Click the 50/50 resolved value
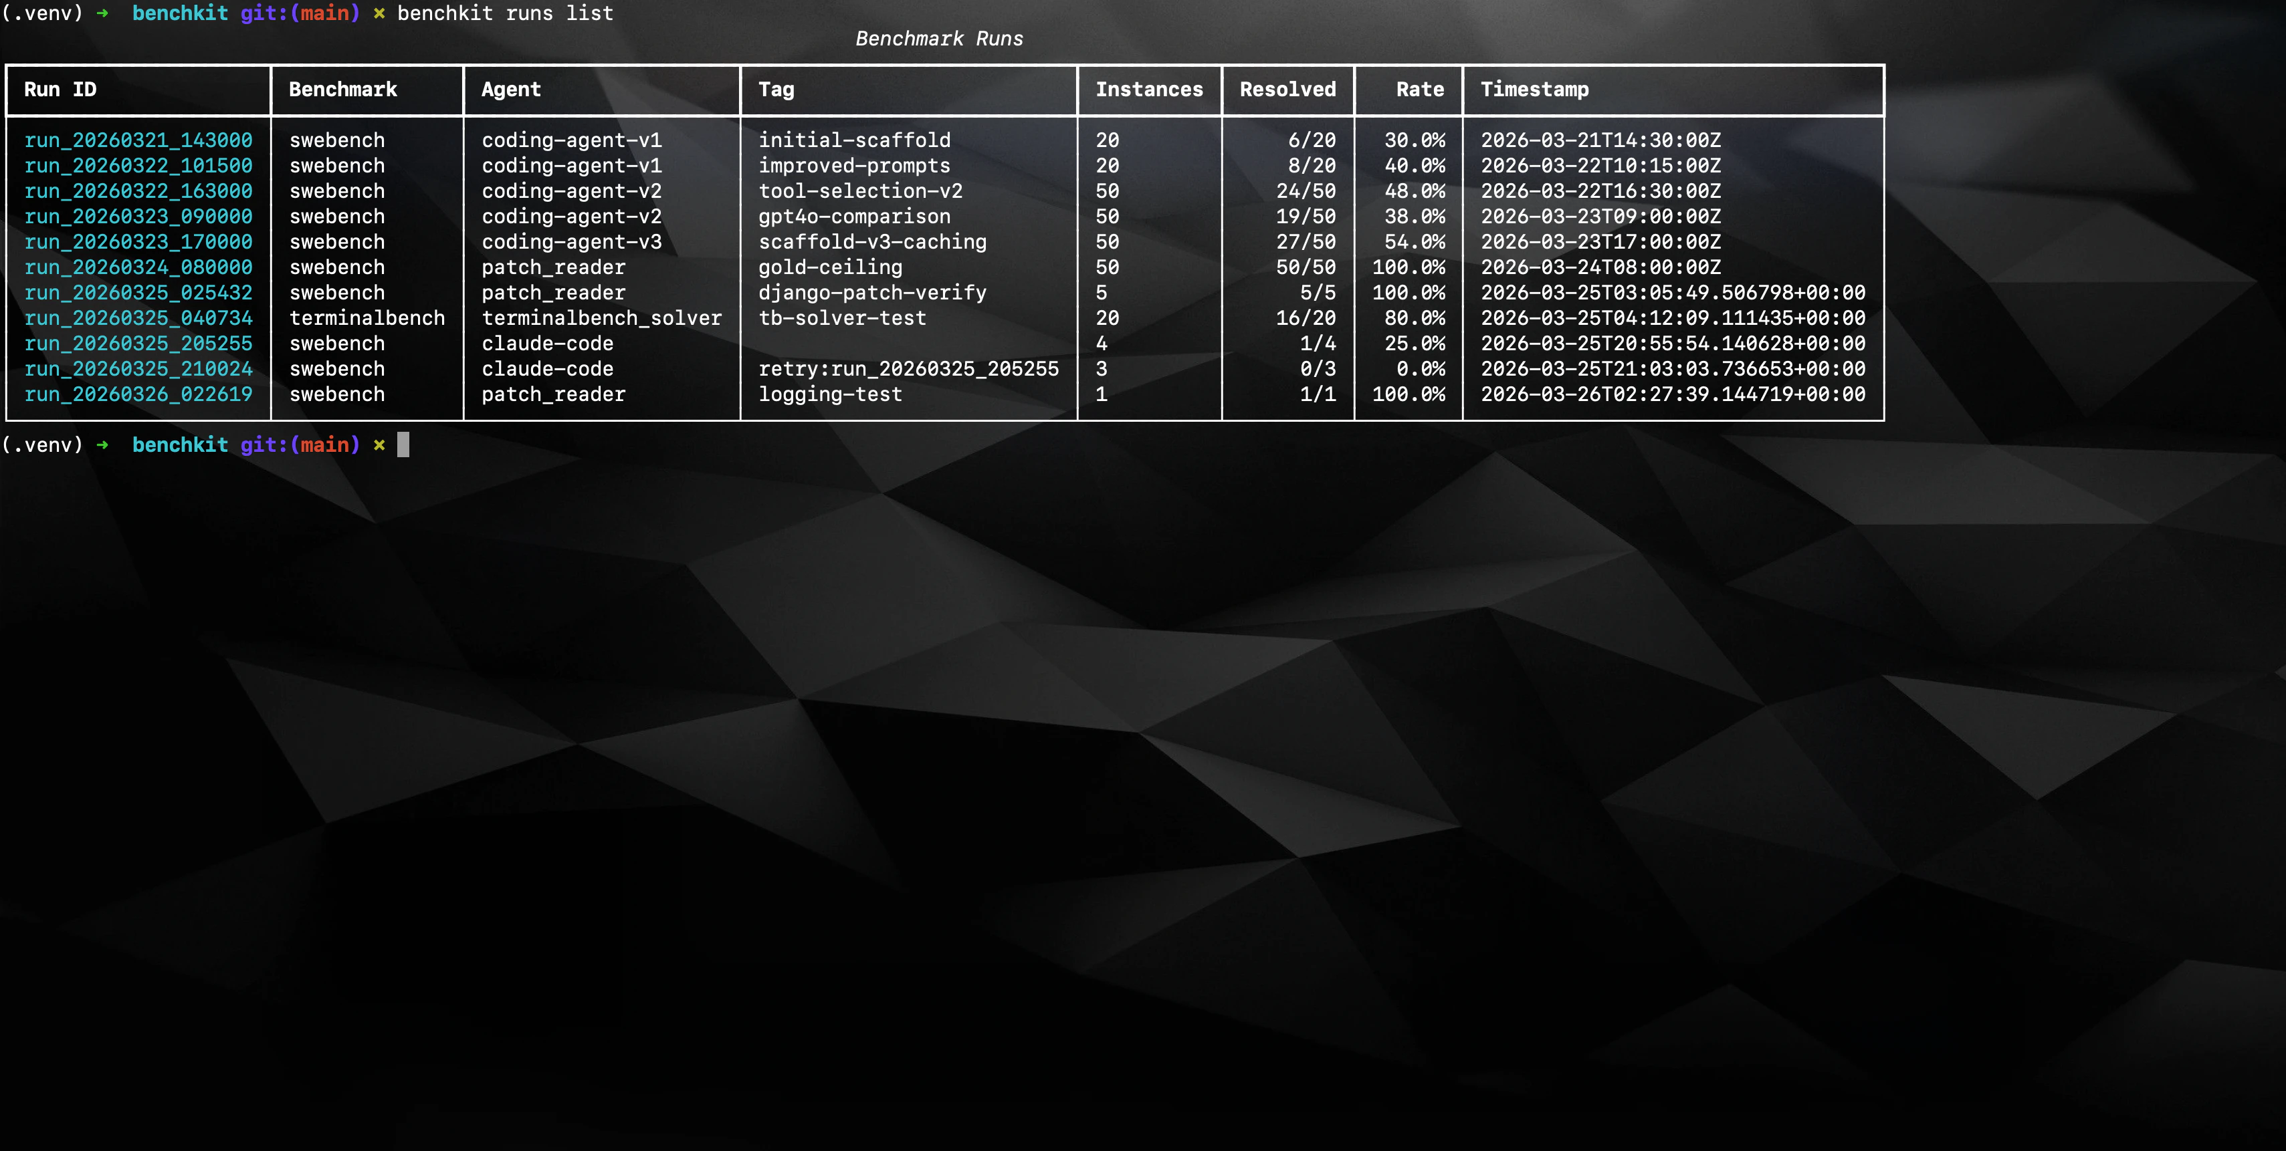Viewport: 2286px width, 1151px height. point(1304,268)
